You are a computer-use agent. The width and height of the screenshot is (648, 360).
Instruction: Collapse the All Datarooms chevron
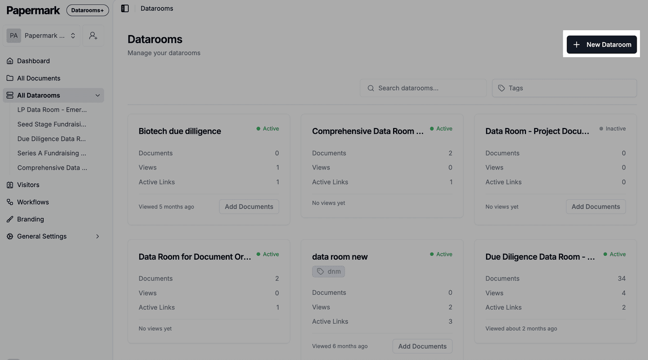pyautogui.click(x=98, y=96)
